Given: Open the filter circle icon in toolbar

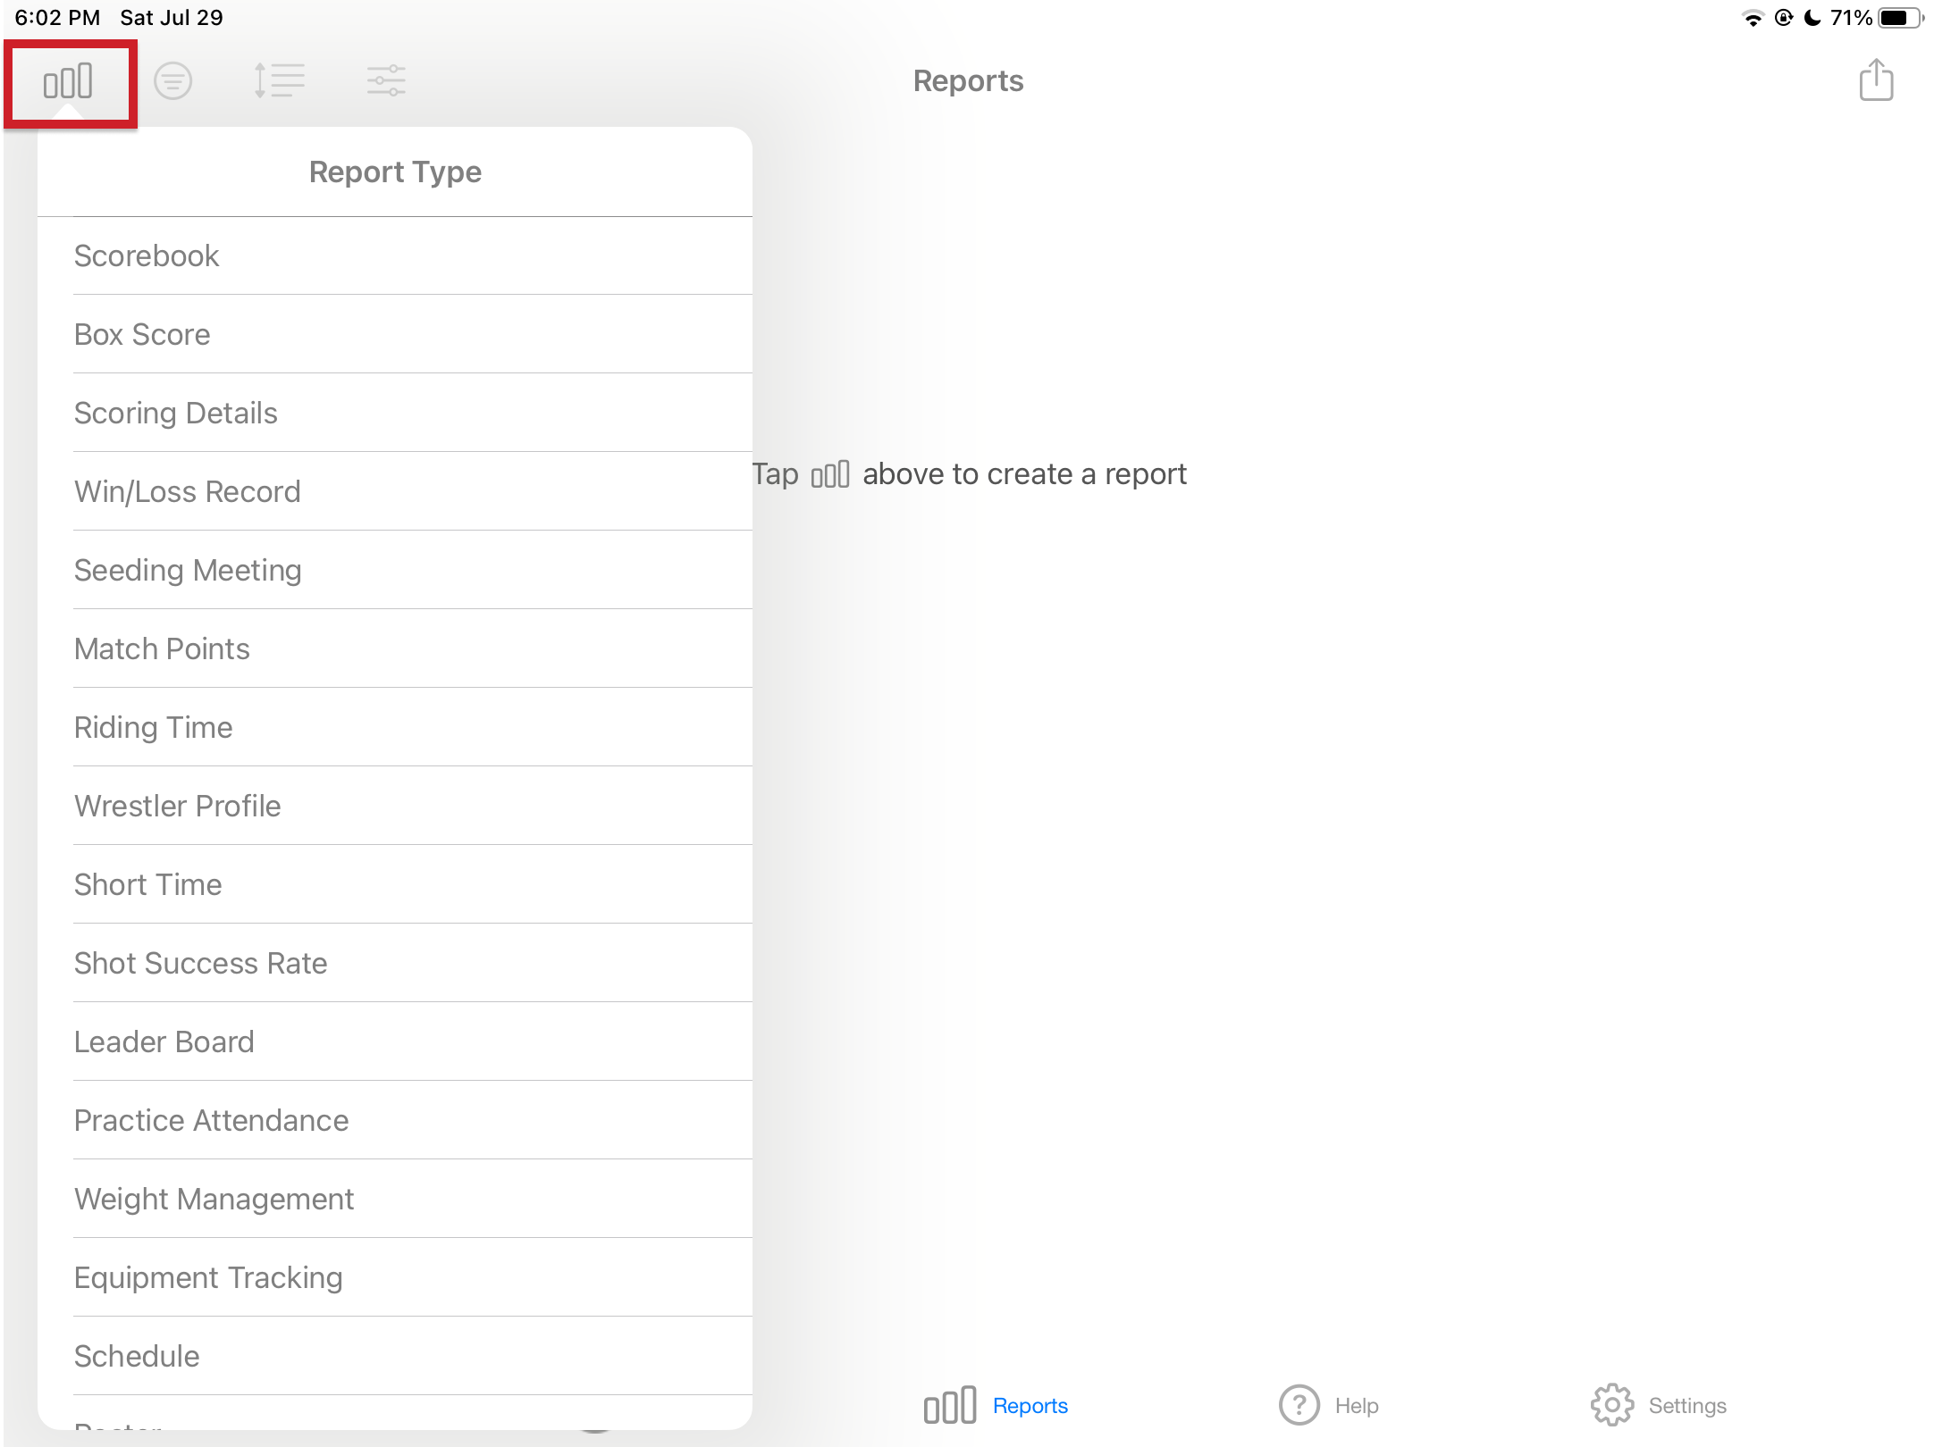Looking at the screenshot, I should (172, 81).
